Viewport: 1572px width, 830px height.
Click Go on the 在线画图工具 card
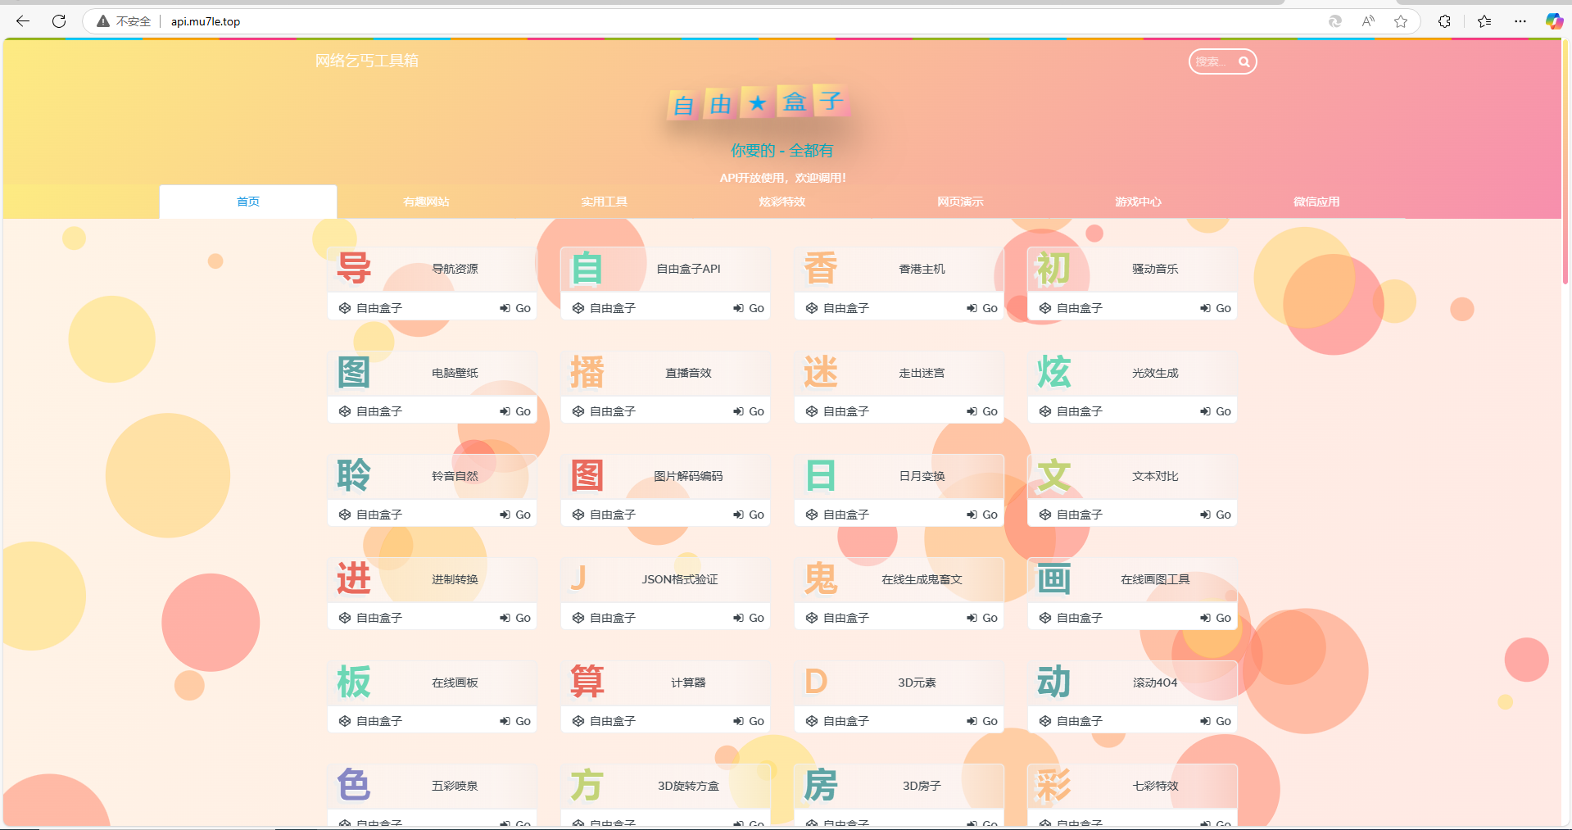1215,617
